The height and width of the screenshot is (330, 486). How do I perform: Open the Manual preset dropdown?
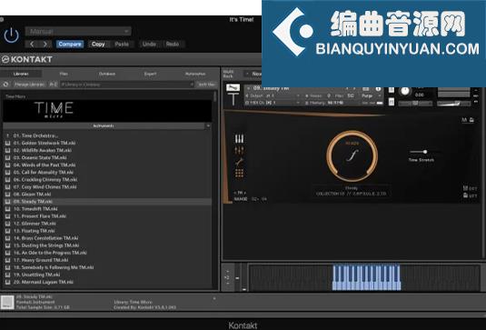tap(78, 31)
